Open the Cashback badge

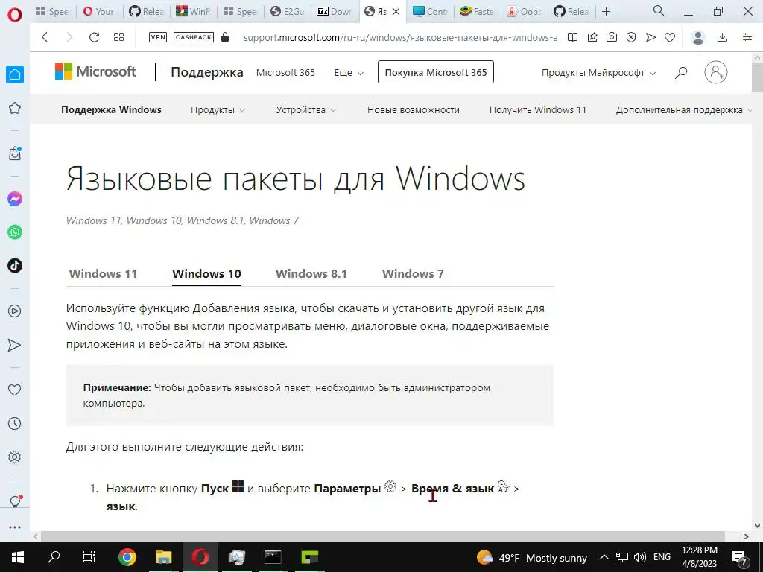(194, 37)
